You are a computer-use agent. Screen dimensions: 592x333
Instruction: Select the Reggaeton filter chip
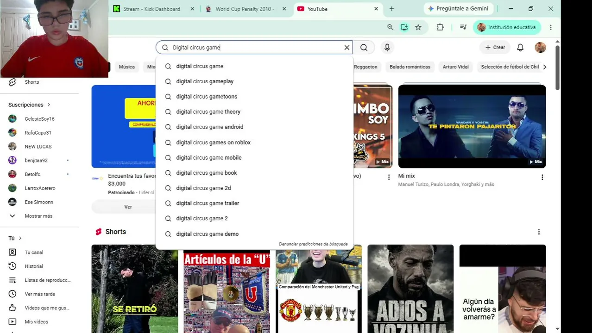click(365, 67)
